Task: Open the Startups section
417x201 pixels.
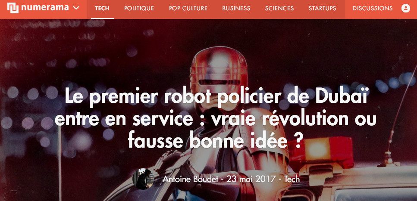Action: 322,8
